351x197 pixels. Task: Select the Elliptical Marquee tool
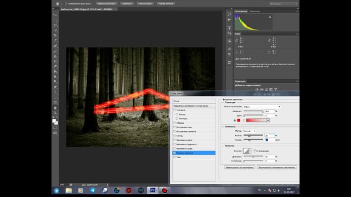55,20
